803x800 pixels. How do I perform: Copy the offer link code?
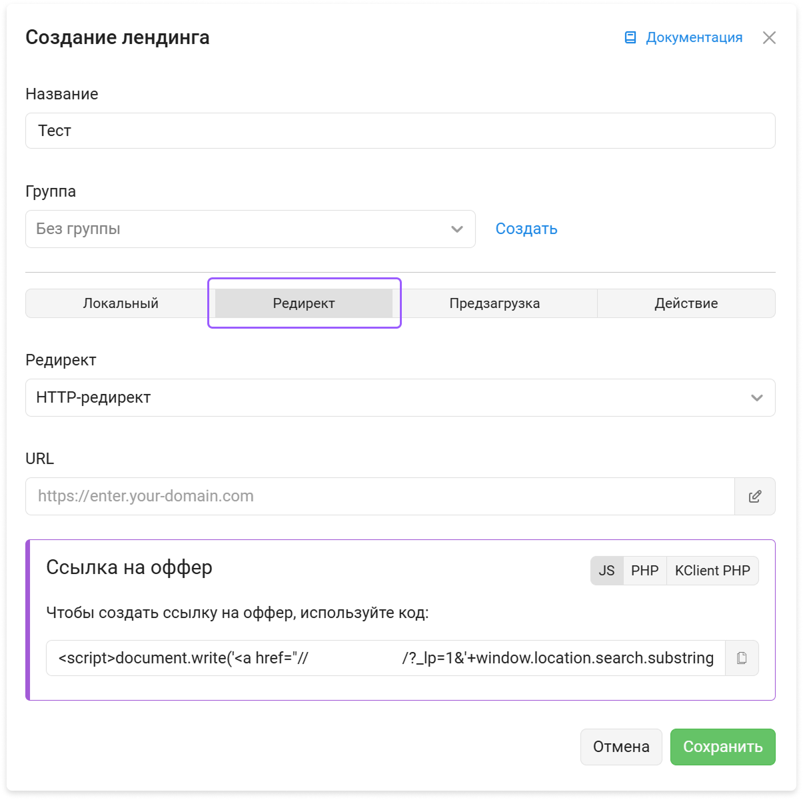(742, 658)
